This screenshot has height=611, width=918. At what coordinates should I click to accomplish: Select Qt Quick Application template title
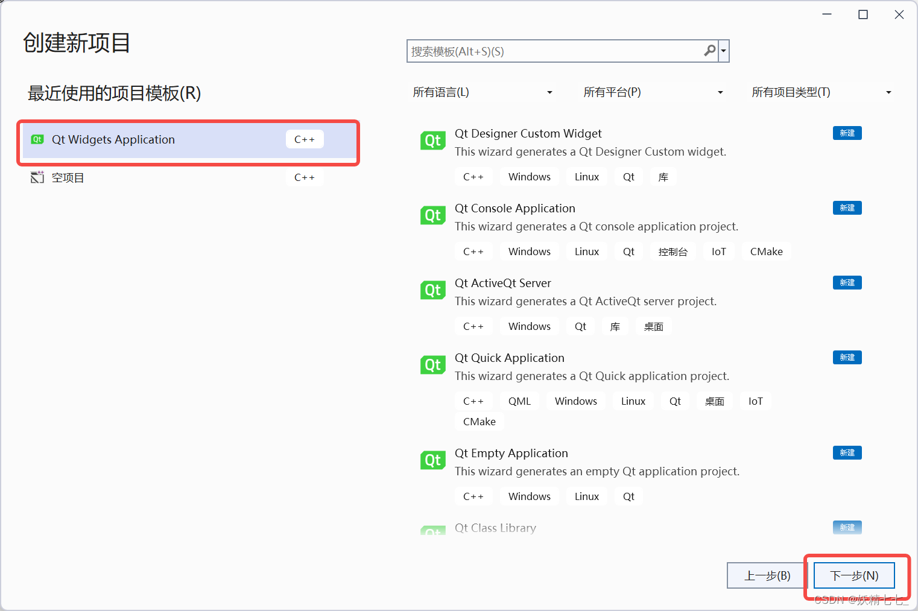tap(509, 358)
